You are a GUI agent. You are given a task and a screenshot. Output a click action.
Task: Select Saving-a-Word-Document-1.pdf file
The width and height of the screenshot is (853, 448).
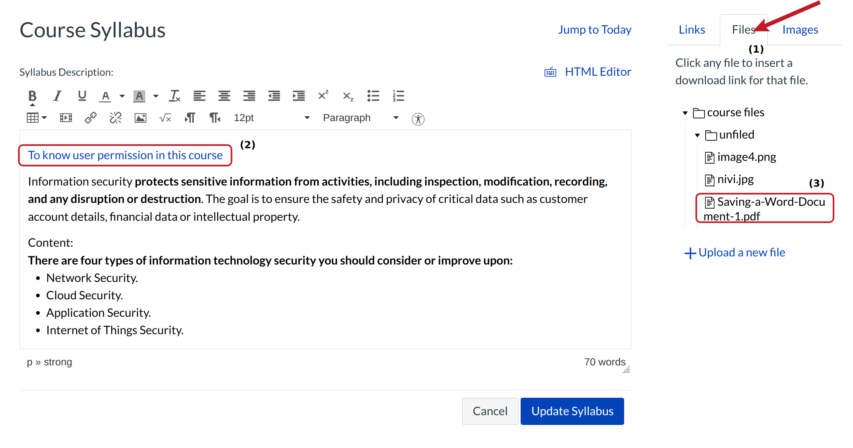(x=765, y=208)
